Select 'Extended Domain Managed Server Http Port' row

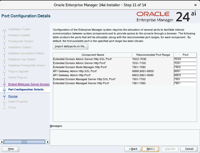(x=125, y=83)
